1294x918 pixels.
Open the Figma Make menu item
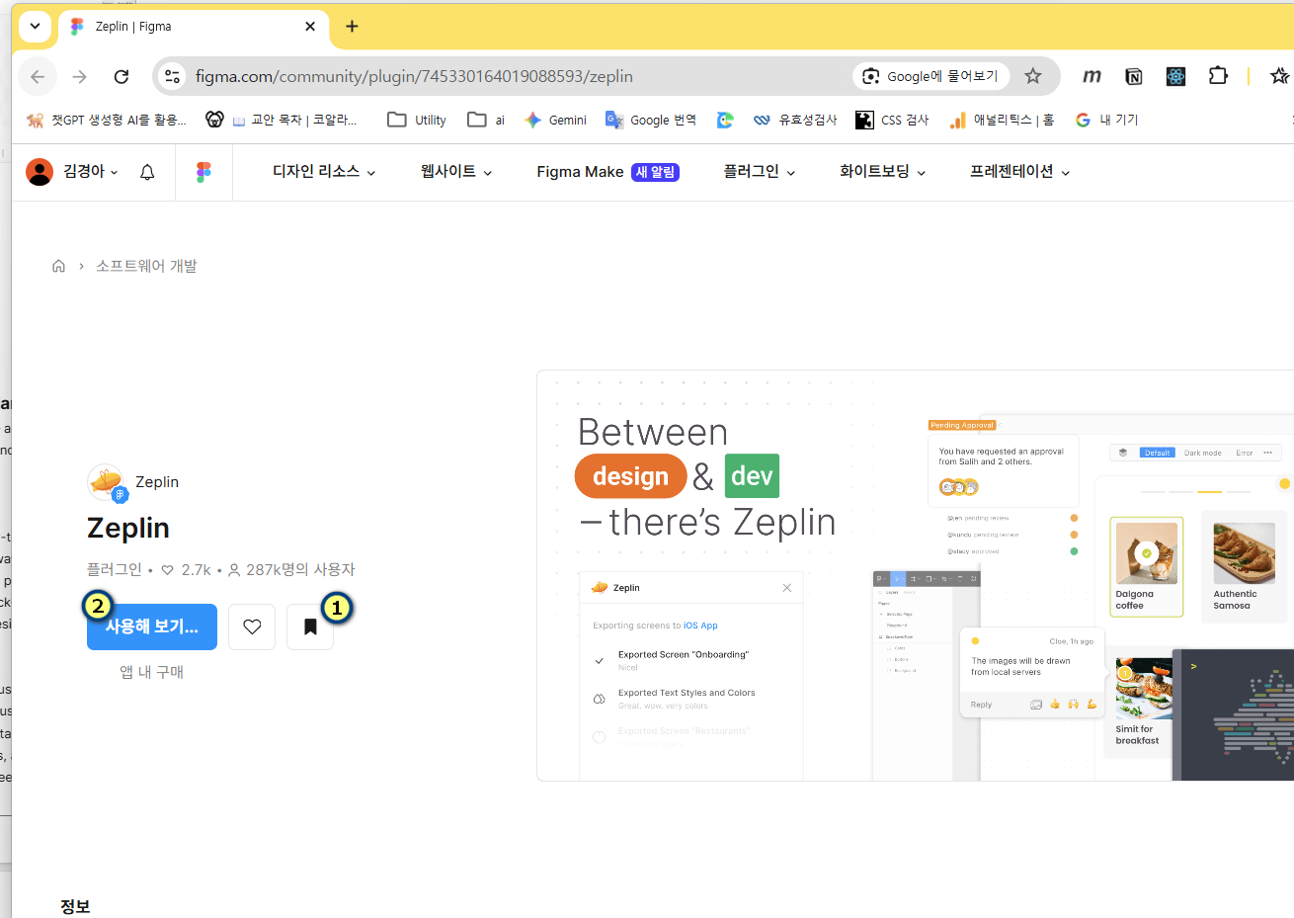point(580,172)
